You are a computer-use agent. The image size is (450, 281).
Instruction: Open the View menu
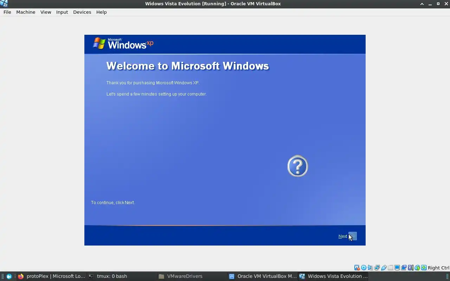(46, 12)
